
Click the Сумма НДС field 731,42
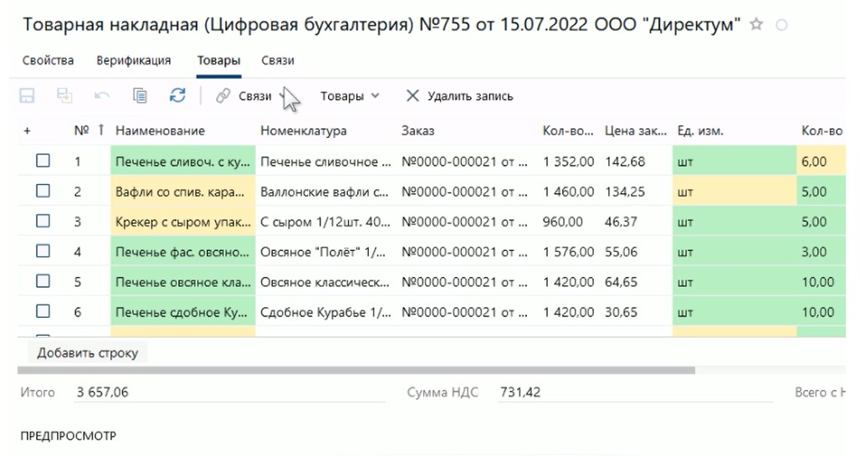pyautogui.click(x=635, y=392)
